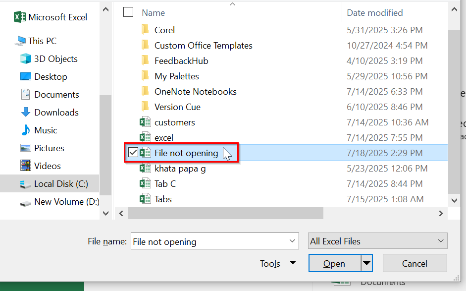This screenshot has width=466, height=291.
Task: Select the FeedbackHub folder name
Action: tap(181, 61)
